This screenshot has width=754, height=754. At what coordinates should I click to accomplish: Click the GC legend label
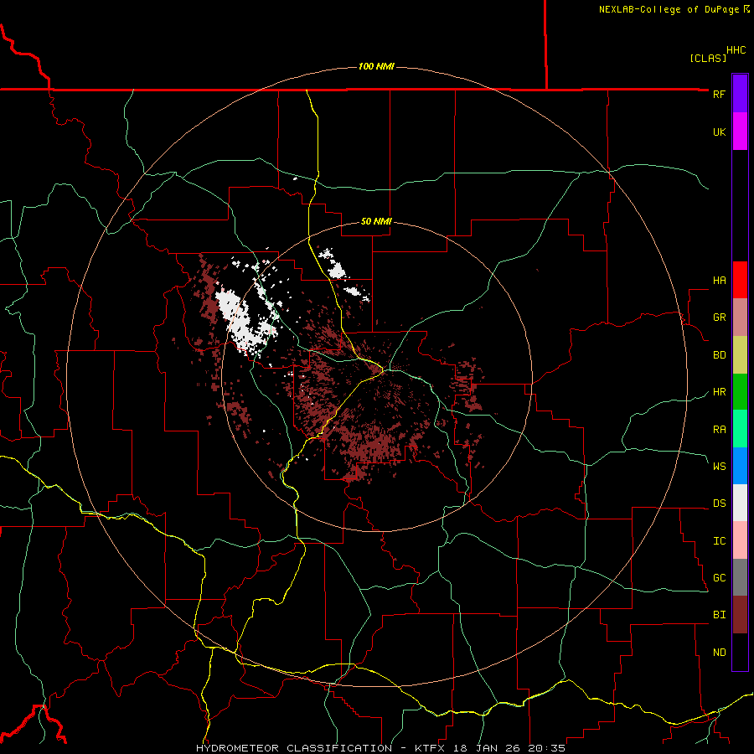(719, 578)
